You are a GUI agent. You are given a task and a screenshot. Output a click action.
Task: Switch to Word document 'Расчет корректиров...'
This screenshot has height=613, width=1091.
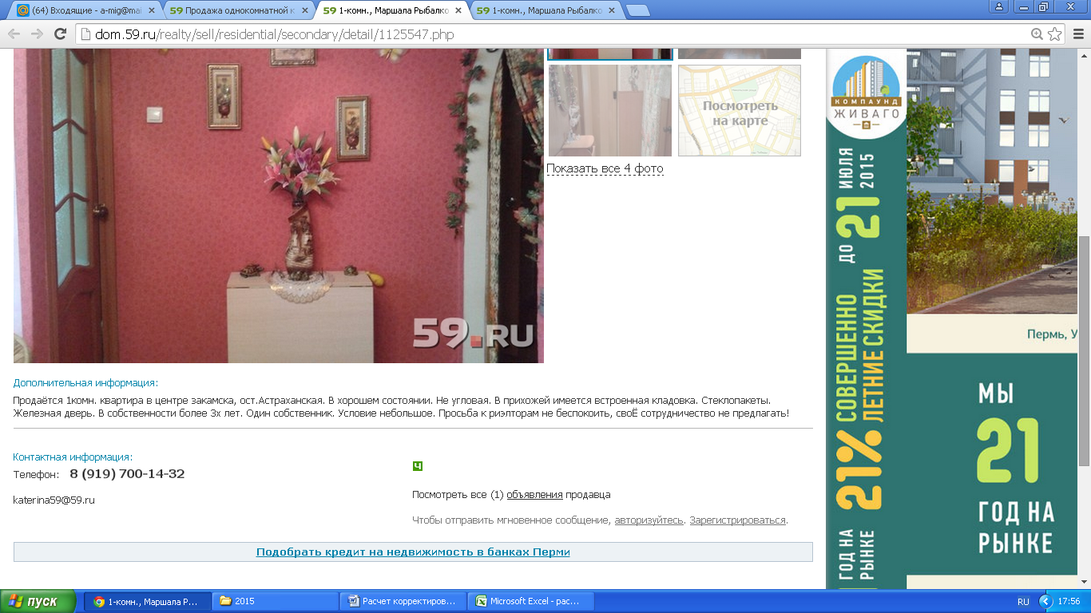click(x=403, y=601)
